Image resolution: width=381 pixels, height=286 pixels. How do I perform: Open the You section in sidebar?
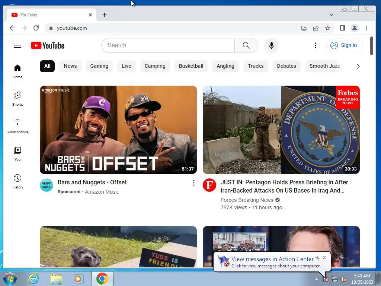point(17,154)
